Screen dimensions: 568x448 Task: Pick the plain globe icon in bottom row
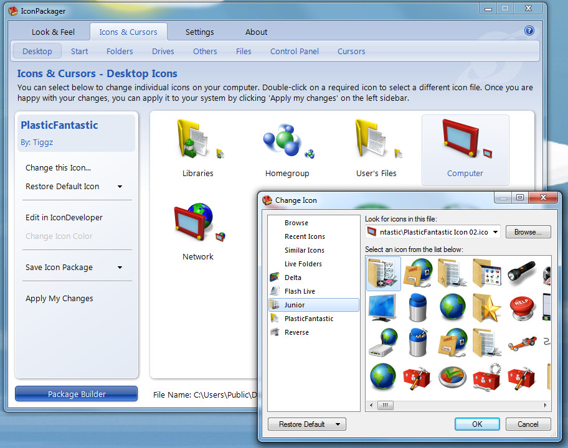382,376
